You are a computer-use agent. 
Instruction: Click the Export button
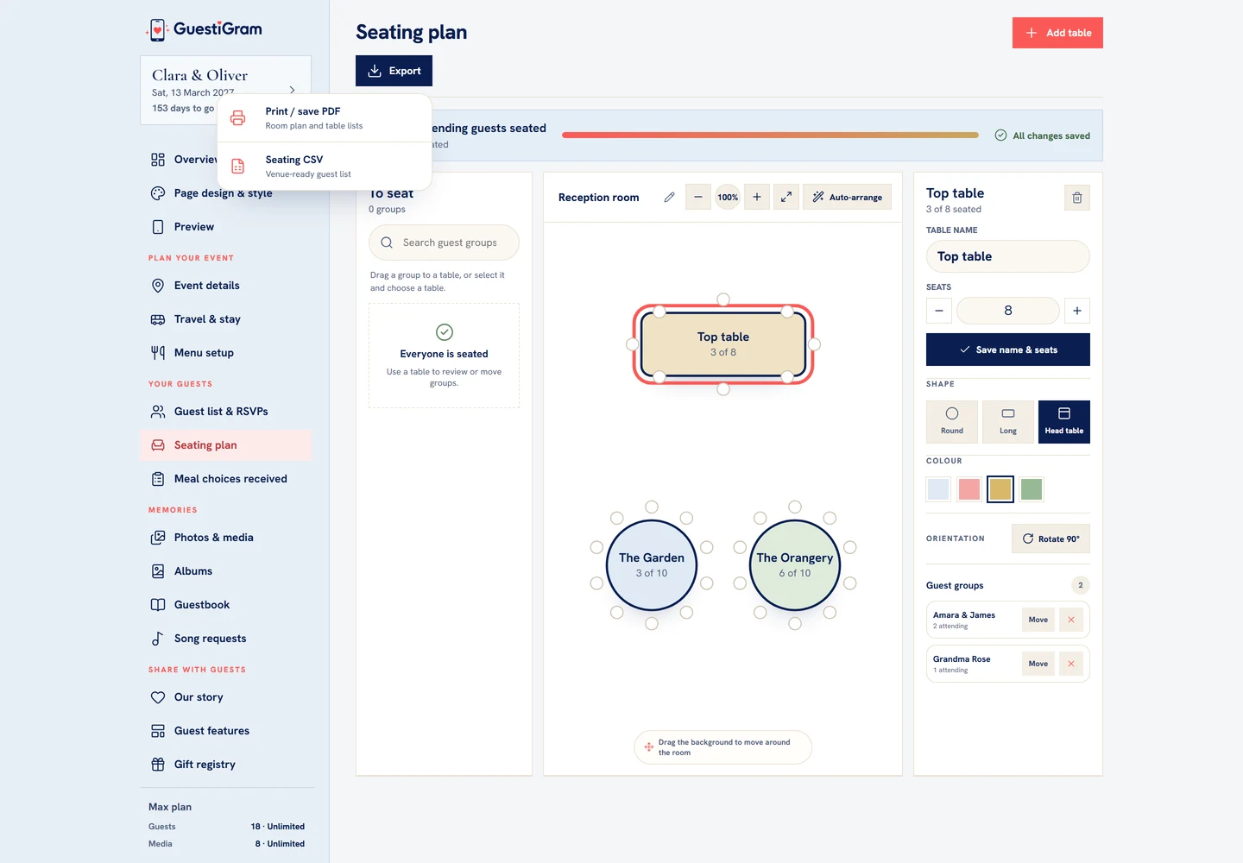(394, 71)
